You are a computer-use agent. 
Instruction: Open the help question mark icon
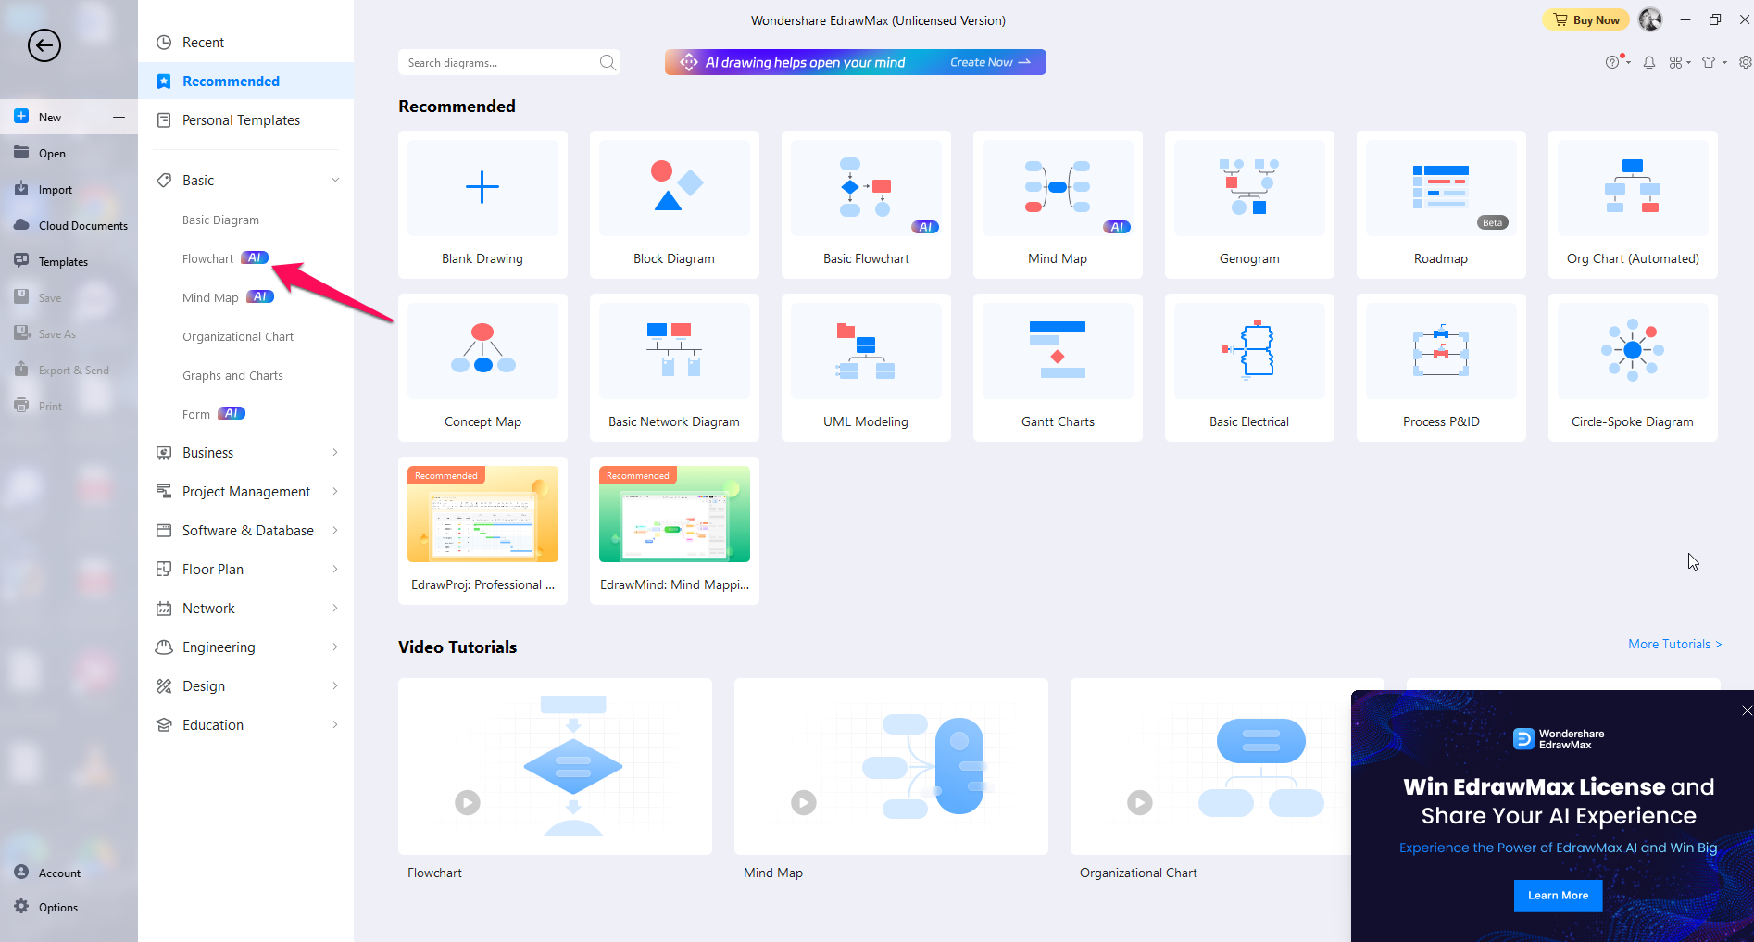click(x=1612, y=62)
